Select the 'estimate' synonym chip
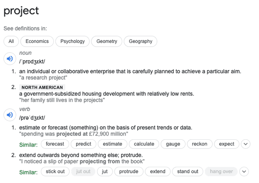The height and width of the screenshot is (183, 259). 113,144
